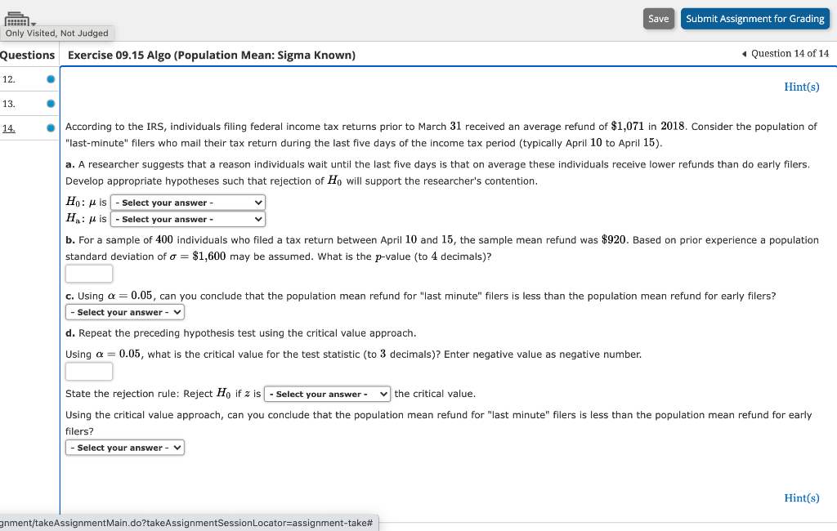Open the Ha: μ is answer dropdown
This screenshot has width=837, height=531.
pyautogui.click(x=187, y=219)
